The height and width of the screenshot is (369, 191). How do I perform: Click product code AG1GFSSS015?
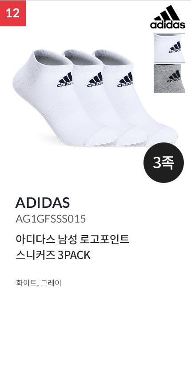[x=51, y=219]
